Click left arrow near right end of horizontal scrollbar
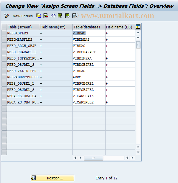 [127, 158]
